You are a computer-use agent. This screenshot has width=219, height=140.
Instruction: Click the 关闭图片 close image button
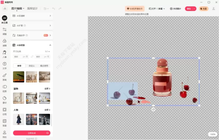(176, 9)
